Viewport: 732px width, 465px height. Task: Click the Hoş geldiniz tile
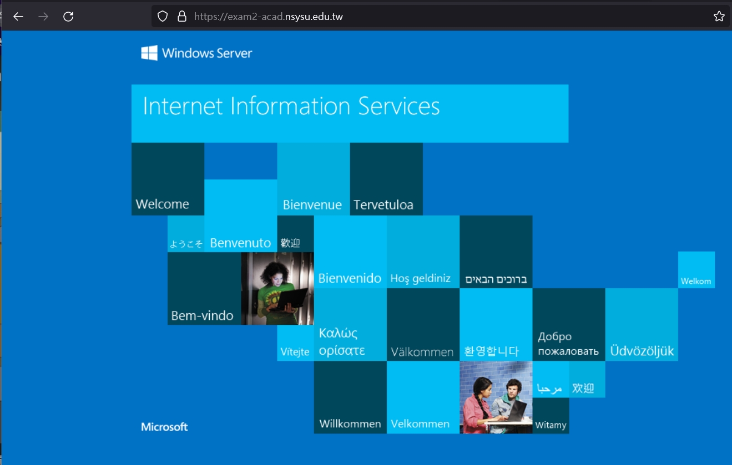pyautogui.click(x=423, y=252)
